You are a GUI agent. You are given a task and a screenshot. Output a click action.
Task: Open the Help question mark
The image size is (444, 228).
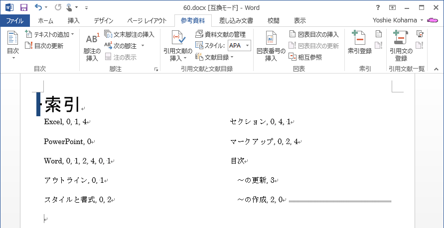pyautogui.click(x=378, y=7)
